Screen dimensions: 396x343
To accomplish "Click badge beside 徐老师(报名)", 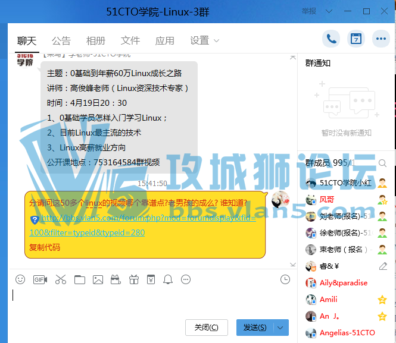I will pyautogui.click(x=382, y=233).
